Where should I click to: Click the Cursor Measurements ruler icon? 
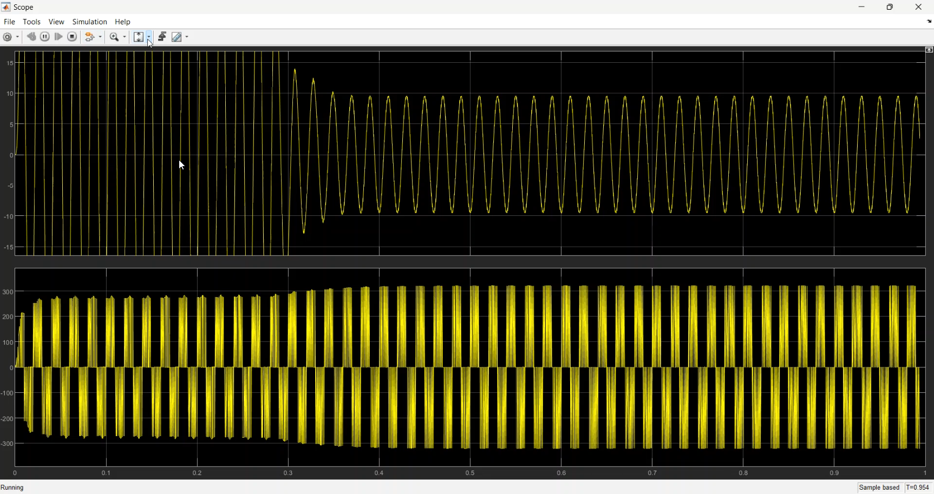pyautogui.click(x=177, y=37)
